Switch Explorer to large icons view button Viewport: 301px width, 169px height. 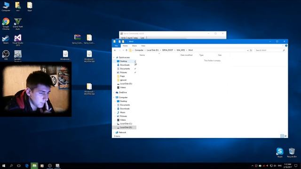tap(285, 136)
